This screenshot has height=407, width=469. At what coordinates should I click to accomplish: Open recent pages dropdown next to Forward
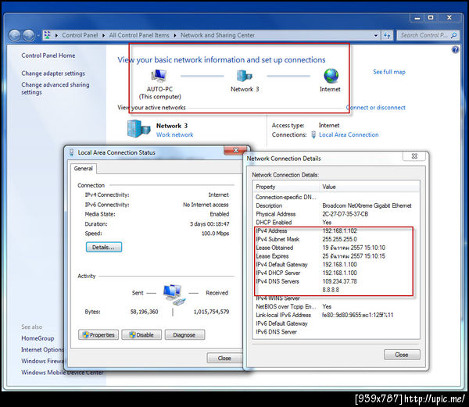pos(38,36)
